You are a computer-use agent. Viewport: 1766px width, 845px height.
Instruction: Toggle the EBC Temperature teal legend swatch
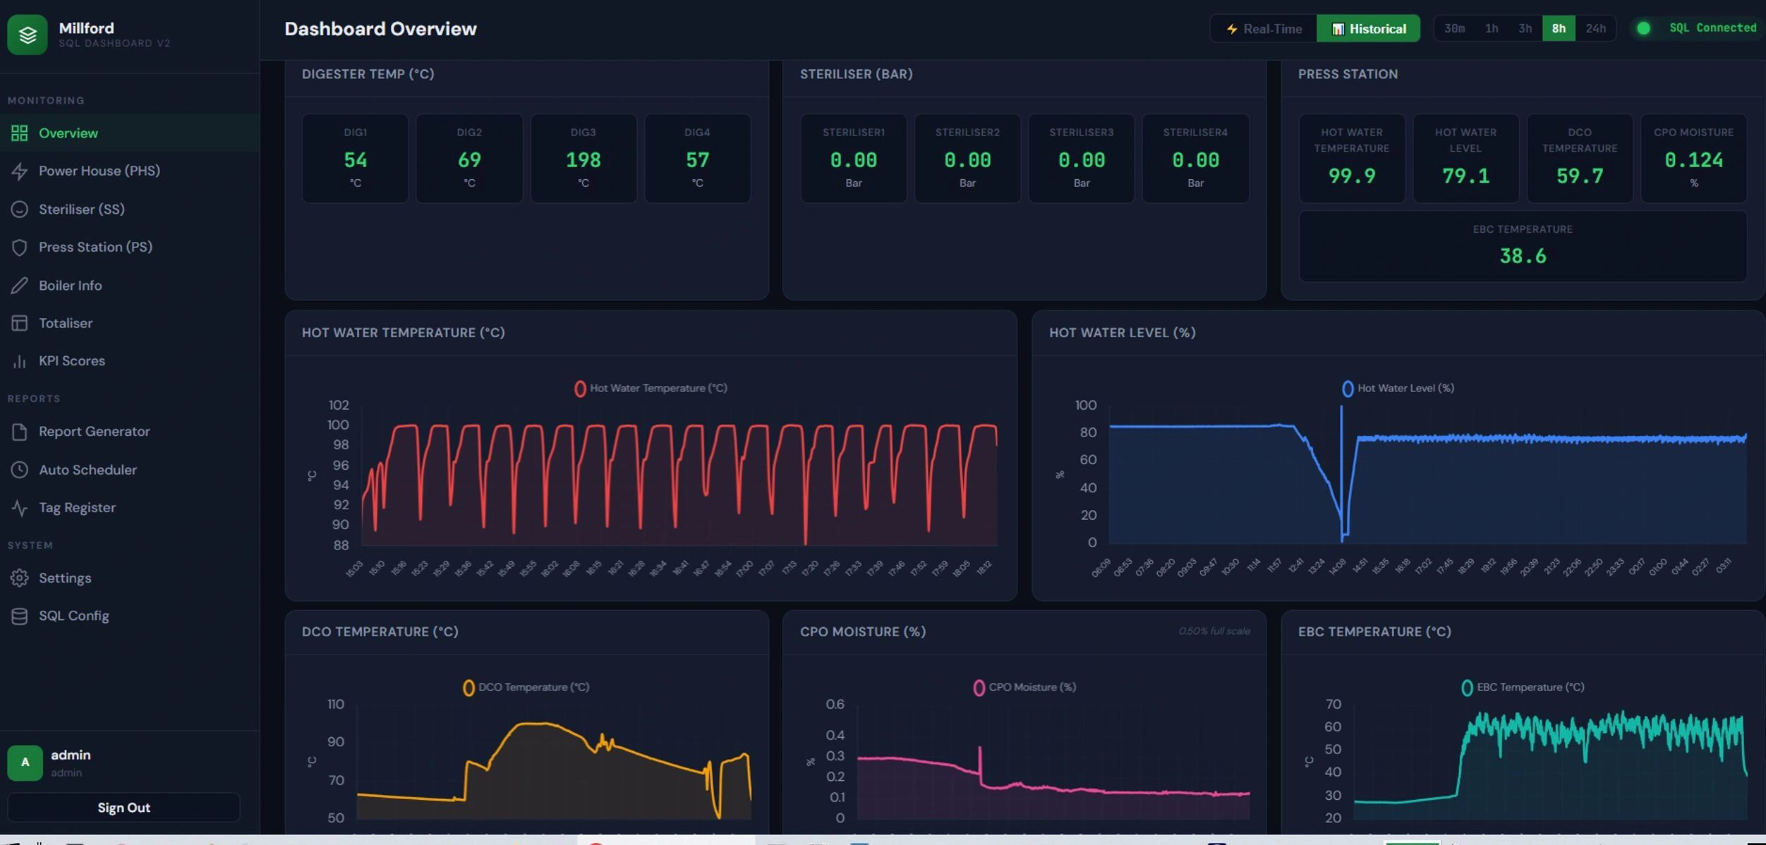tap(1466, 688)
